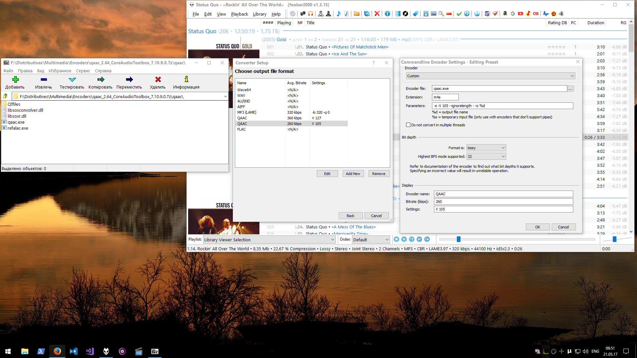Click the Pause playback button

(x=412, y=239)
